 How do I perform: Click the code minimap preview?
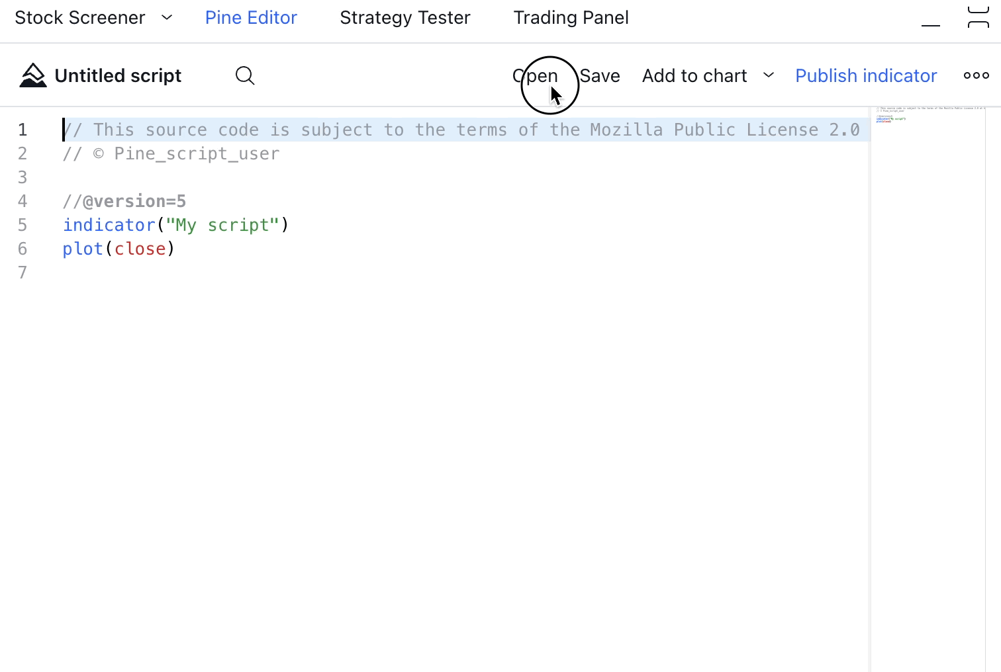pyautogui.click(x=927, y=116)
